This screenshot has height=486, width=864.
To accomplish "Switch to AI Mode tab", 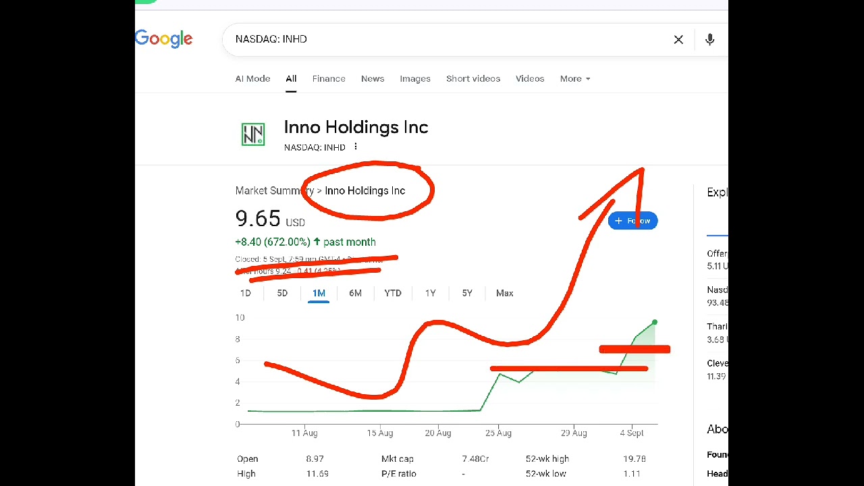I will click(252, 78).
